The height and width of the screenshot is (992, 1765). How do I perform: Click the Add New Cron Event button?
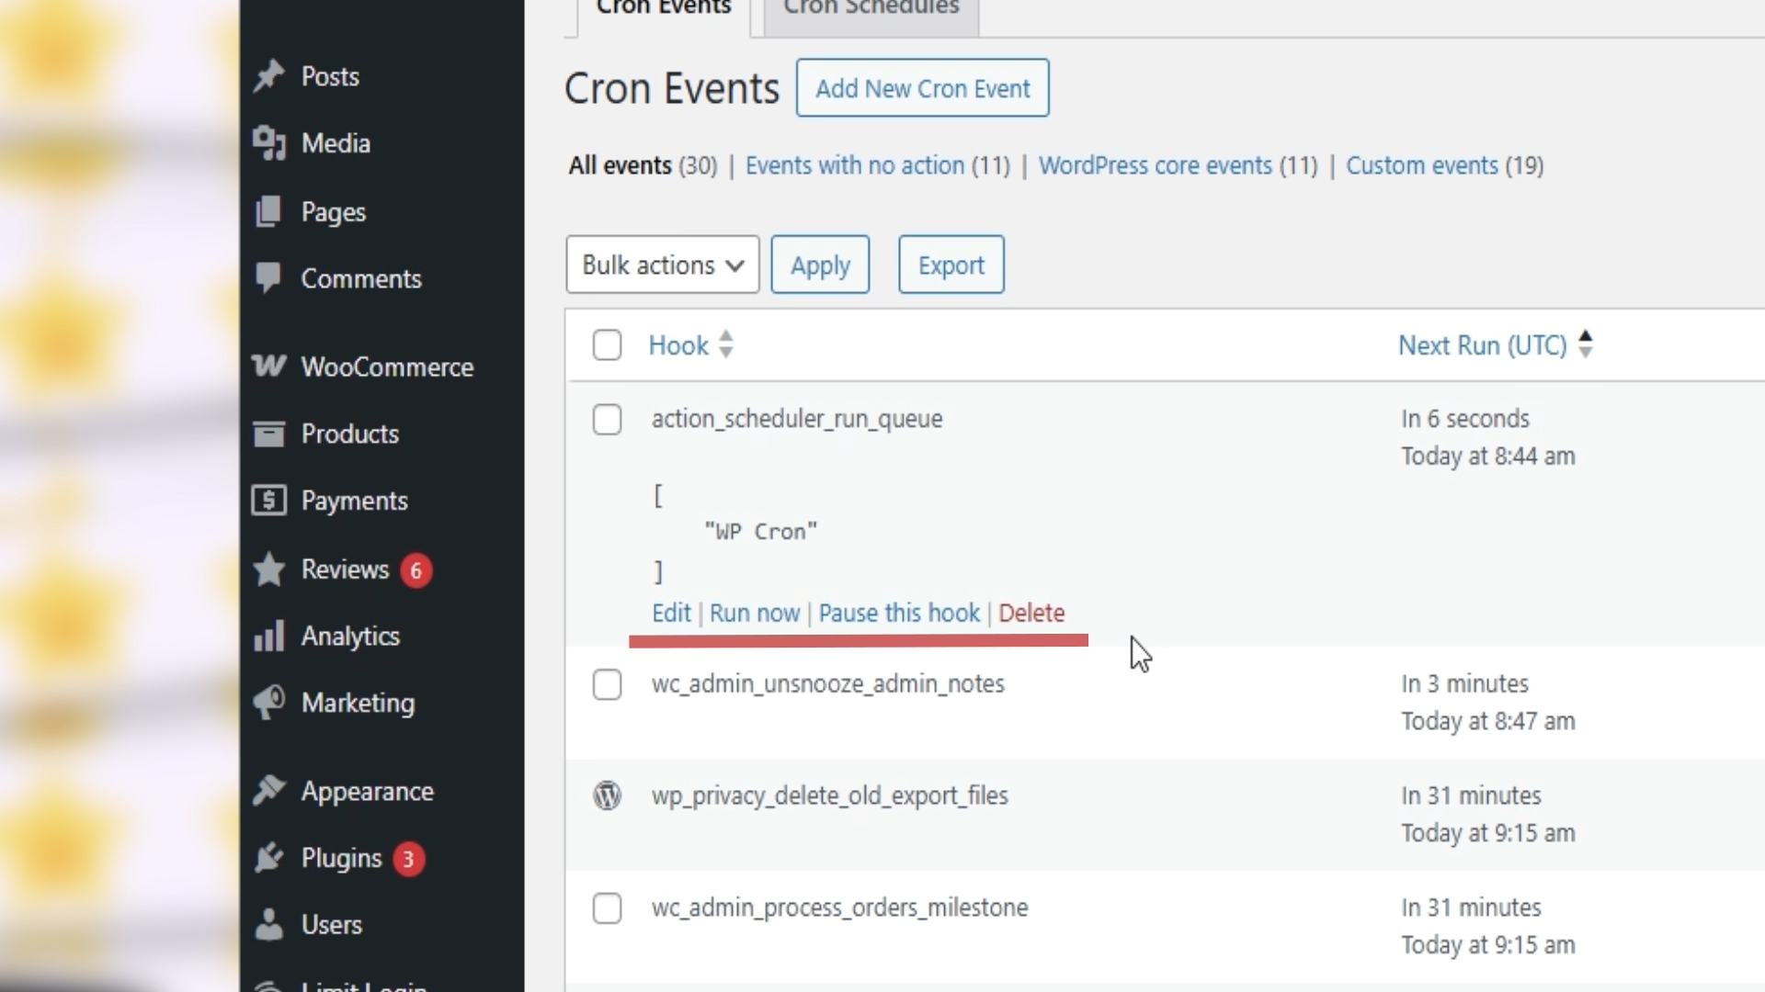[922, 88]
